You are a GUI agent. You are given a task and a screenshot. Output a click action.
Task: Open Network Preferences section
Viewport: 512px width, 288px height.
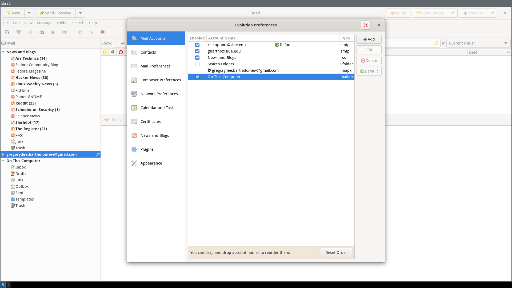click(159, 94)
